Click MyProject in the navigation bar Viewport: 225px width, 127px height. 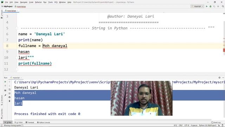click(8, 6)
